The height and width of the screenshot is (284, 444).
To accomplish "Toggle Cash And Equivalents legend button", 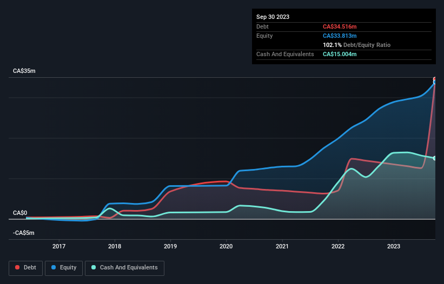I will pos(124,268).
